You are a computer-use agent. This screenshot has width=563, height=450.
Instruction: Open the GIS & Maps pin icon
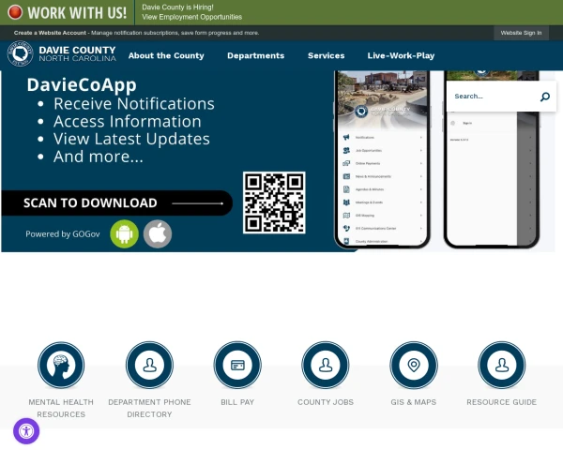click(x=414, y=365)
